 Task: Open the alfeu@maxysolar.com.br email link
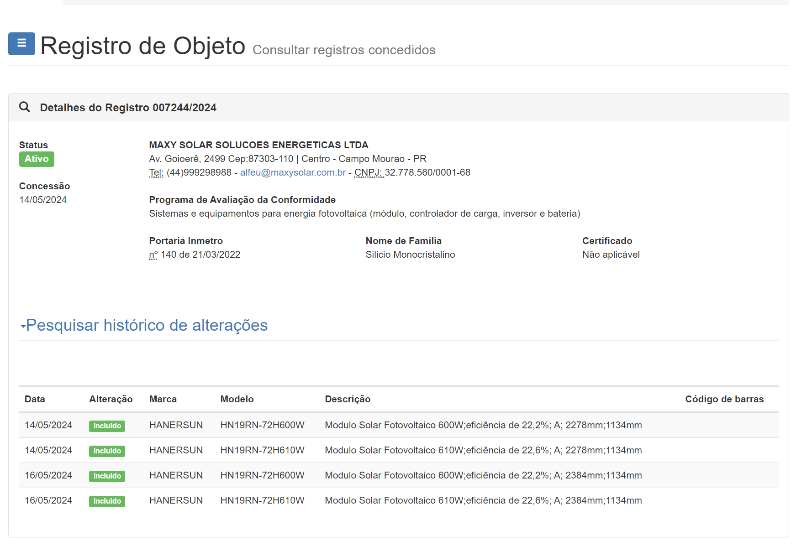coord(293,172)
